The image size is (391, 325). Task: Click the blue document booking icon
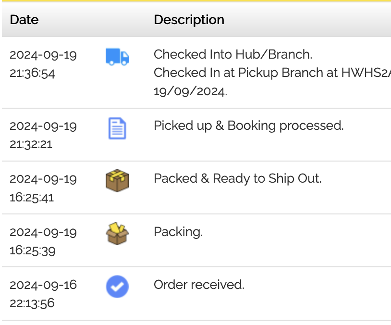tap(117, 129)
